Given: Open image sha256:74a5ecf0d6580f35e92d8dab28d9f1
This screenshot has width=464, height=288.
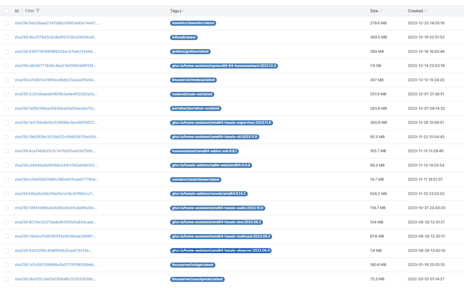Looking at the screenshot, I should 55,236.
